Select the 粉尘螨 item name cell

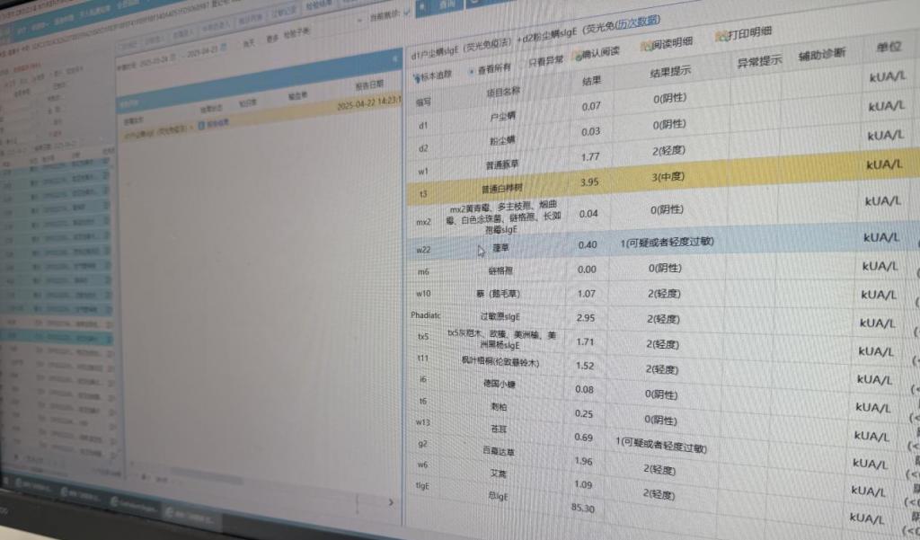[502, 140]
